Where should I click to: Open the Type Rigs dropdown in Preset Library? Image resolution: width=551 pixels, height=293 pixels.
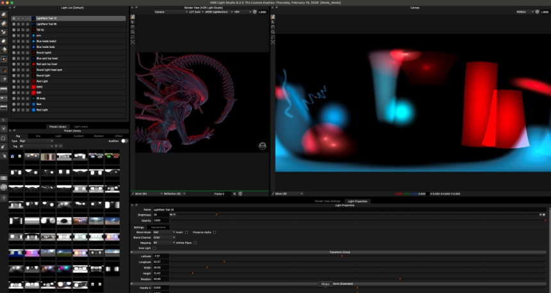click(36, 141)
